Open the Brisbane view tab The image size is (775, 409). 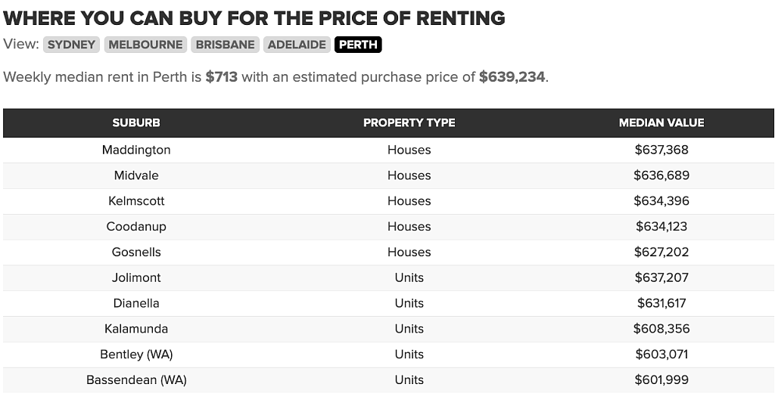(x=225, y=45)
